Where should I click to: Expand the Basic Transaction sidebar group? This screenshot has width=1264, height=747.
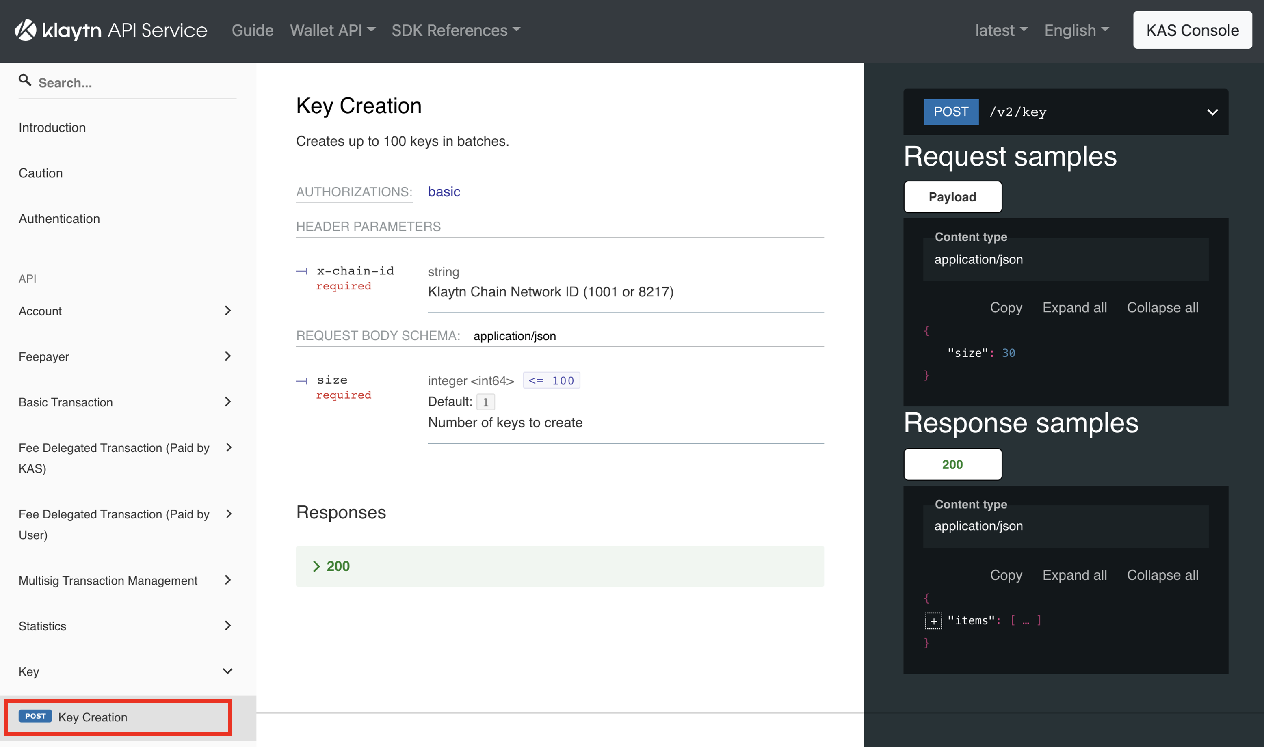128,402
